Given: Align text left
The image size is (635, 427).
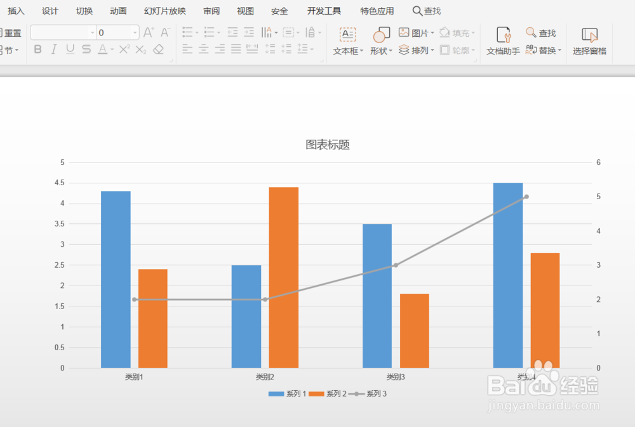Looking at the screenshot, I should pos(187,49).
